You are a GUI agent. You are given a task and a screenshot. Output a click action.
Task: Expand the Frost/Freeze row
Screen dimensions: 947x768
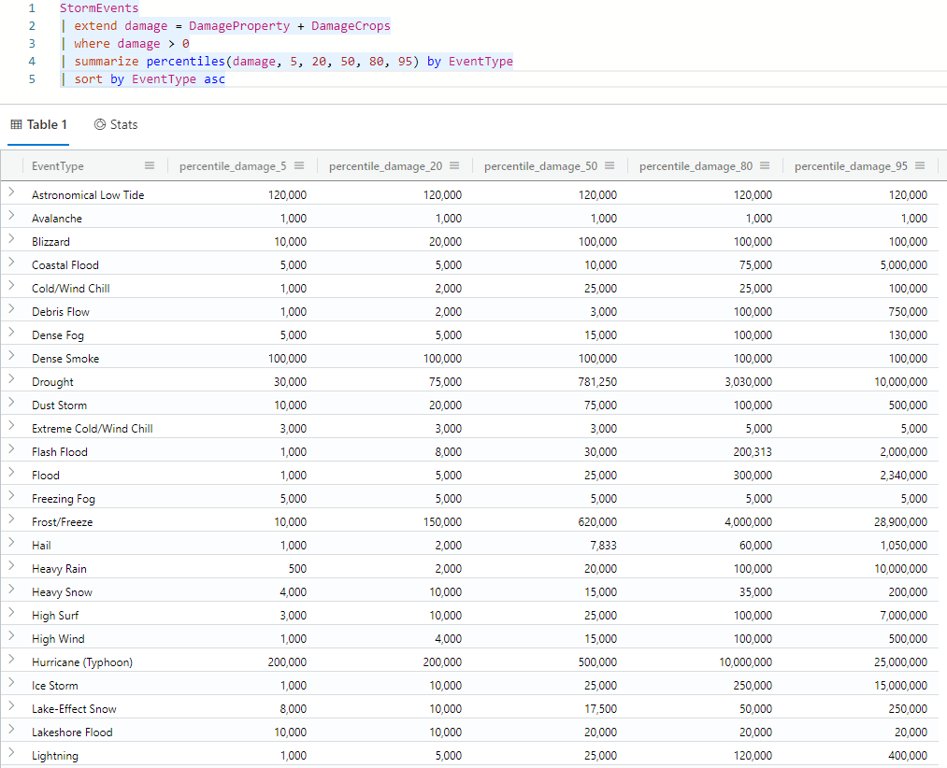[11, 519]
